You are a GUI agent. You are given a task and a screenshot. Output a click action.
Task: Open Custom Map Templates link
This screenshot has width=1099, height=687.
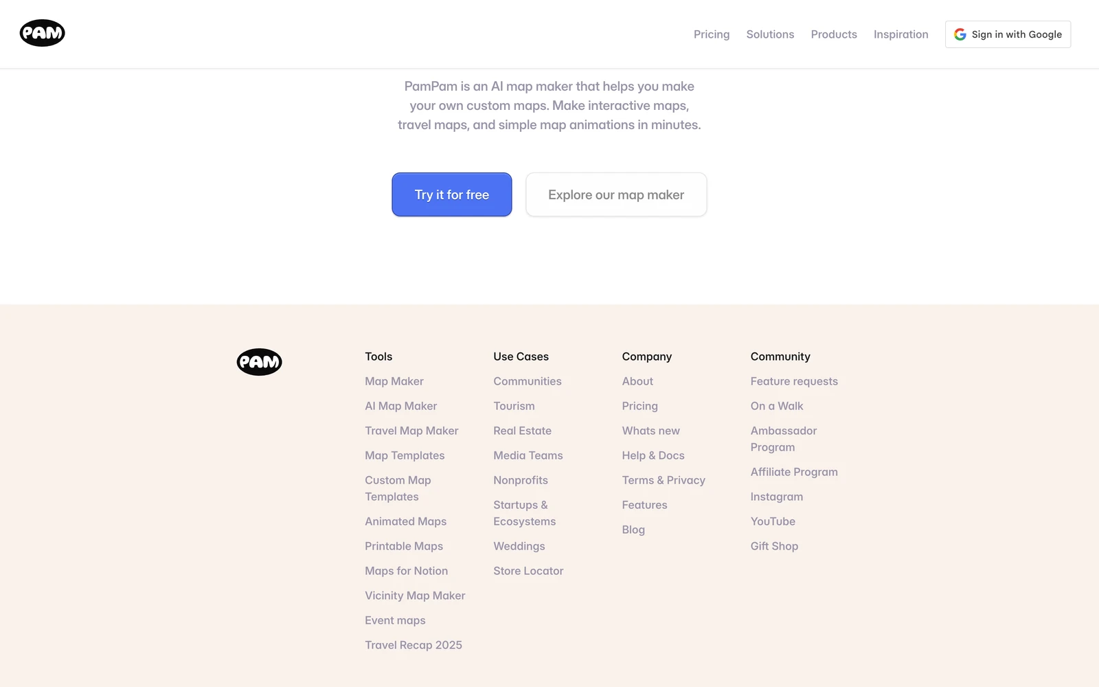click(398, 488)
